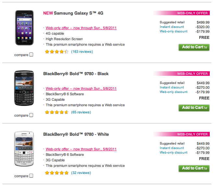The width and height of the screenshot is (214, 185).
Task: View the 32 reviews
Action: click(x=81, y=173)
